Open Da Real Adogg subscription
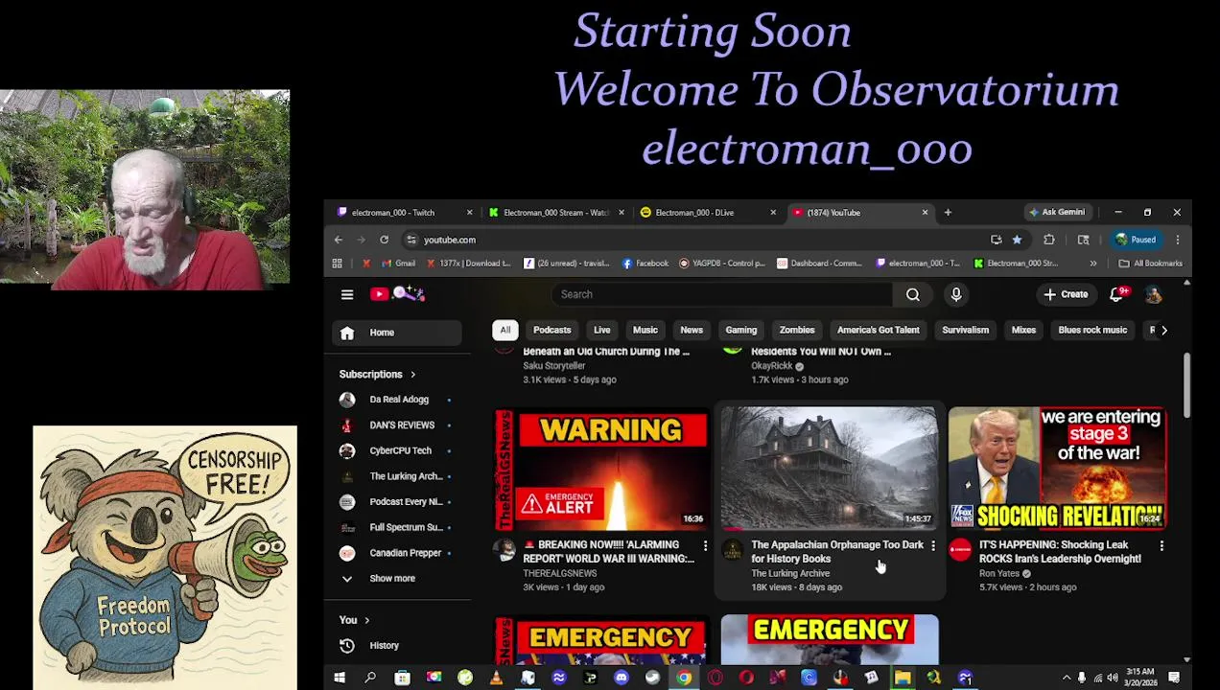The image size is (1220, 690). coord(397,400)
